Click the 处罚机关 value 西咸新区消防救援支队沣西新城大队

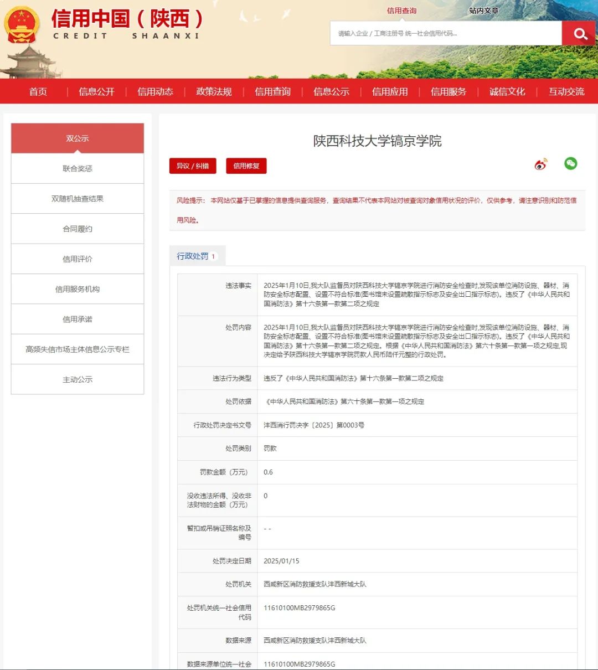pos(315,584)
